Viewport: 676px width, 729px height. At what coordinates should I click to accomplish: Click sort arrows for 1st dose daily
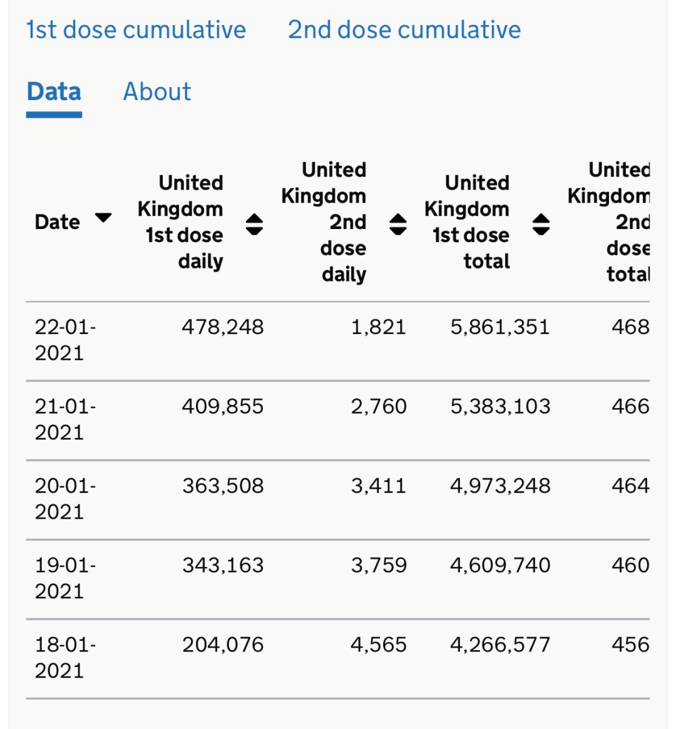tap(254, 223)
